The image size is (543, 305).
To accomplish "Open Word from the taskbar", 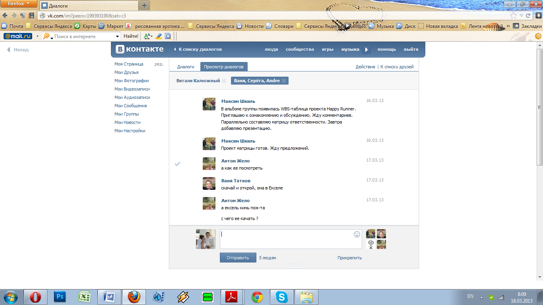I will (109, 297).
